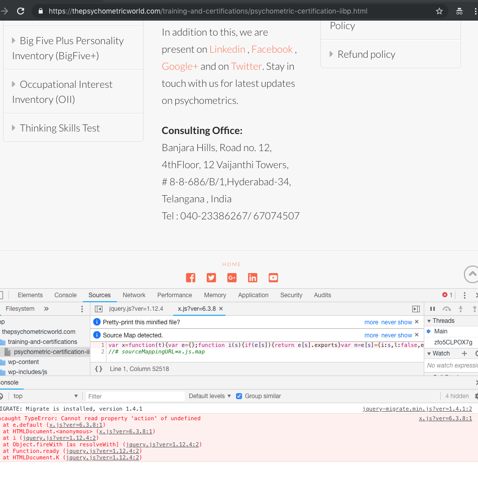The image size is (478, 493).
Task: Toggle the debugger sidebar pane
Action: click(x=416, y=309)
